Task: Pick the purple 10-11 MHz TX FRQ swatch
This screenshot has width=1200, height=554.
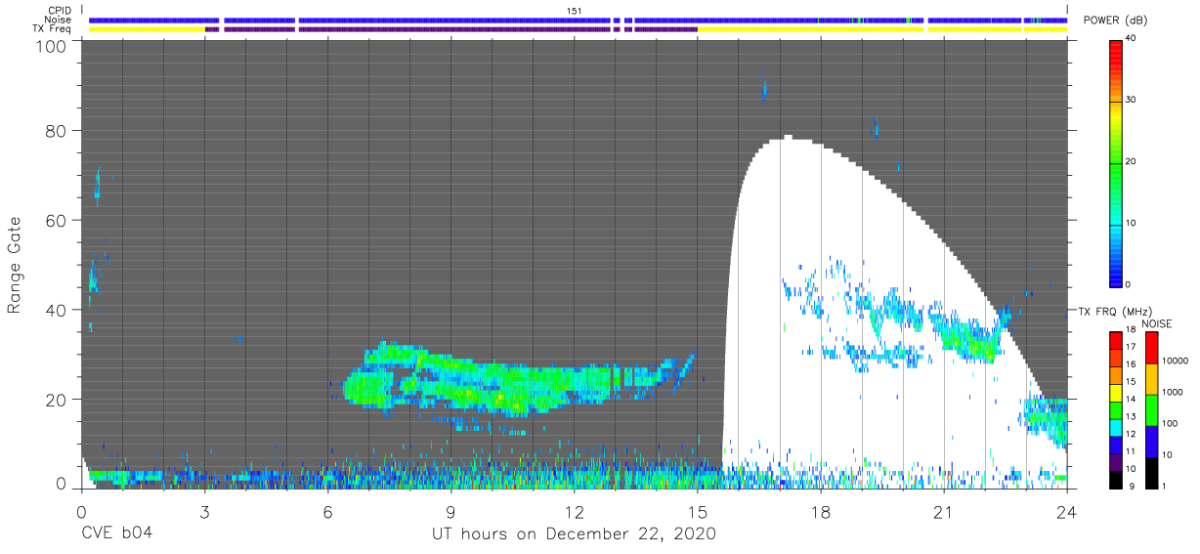Action: coord(1115,462)
